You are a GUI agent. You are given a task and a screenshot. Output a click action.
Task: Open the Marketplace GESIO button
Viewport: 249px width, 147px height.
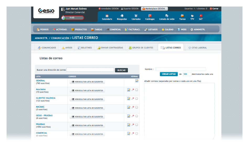pyautogui.click(x=154, y=9)
